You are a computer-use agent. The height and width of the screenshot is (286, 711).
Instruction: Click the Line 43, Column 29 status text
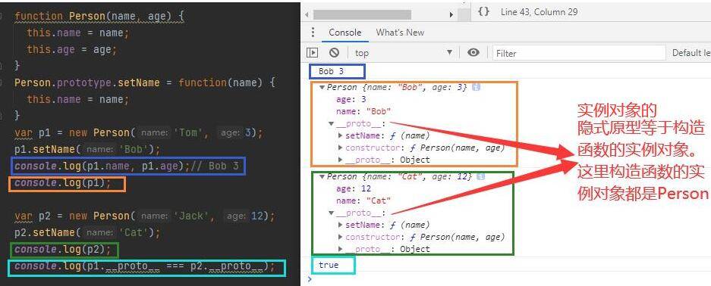click(540, 12)
